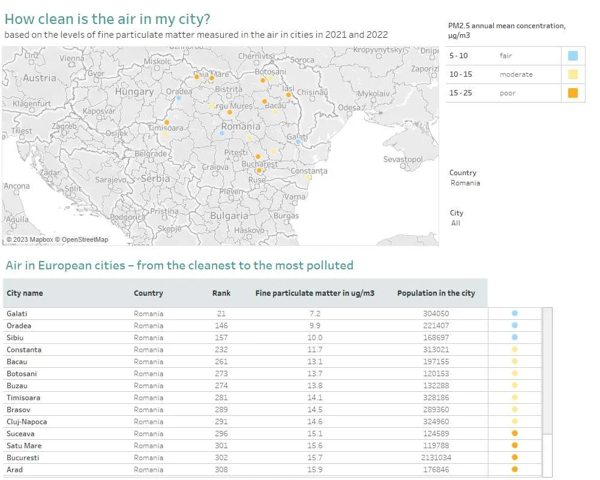Select the Timisoara row city name

[23, 397]
